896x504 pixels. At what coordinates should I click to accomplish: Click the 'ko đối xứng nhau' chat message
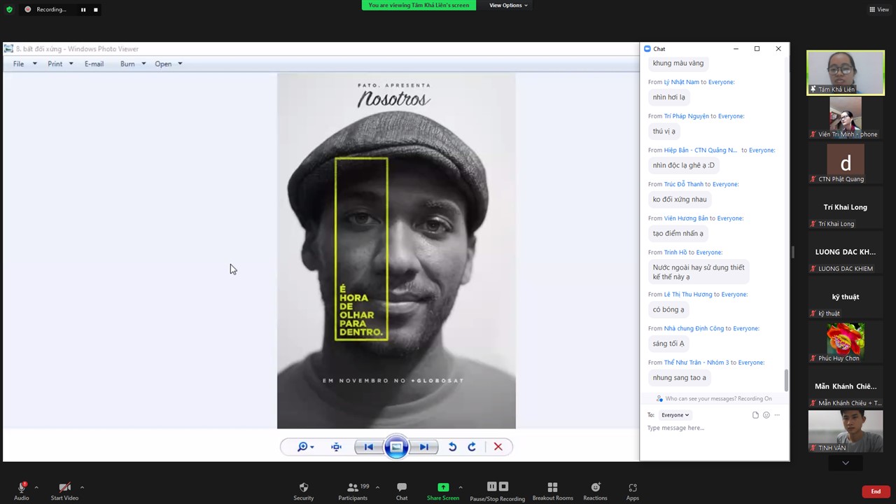[680, 199]
